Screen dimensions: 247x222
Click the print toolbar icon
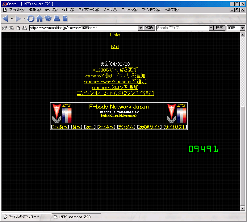pyautogui.click(x=57, y=18)
